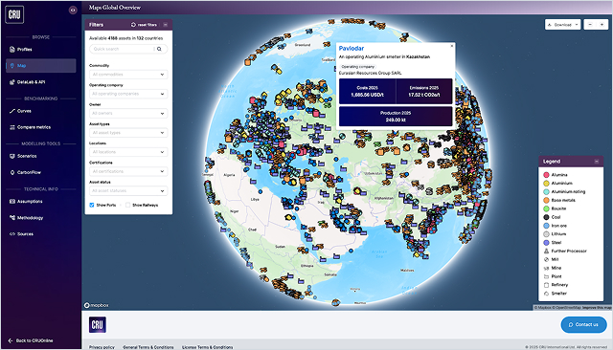Zoom out the map with minus button
The height and width of the screenshot is (350, 613).
pyautogui.click(x=590, y=25)
